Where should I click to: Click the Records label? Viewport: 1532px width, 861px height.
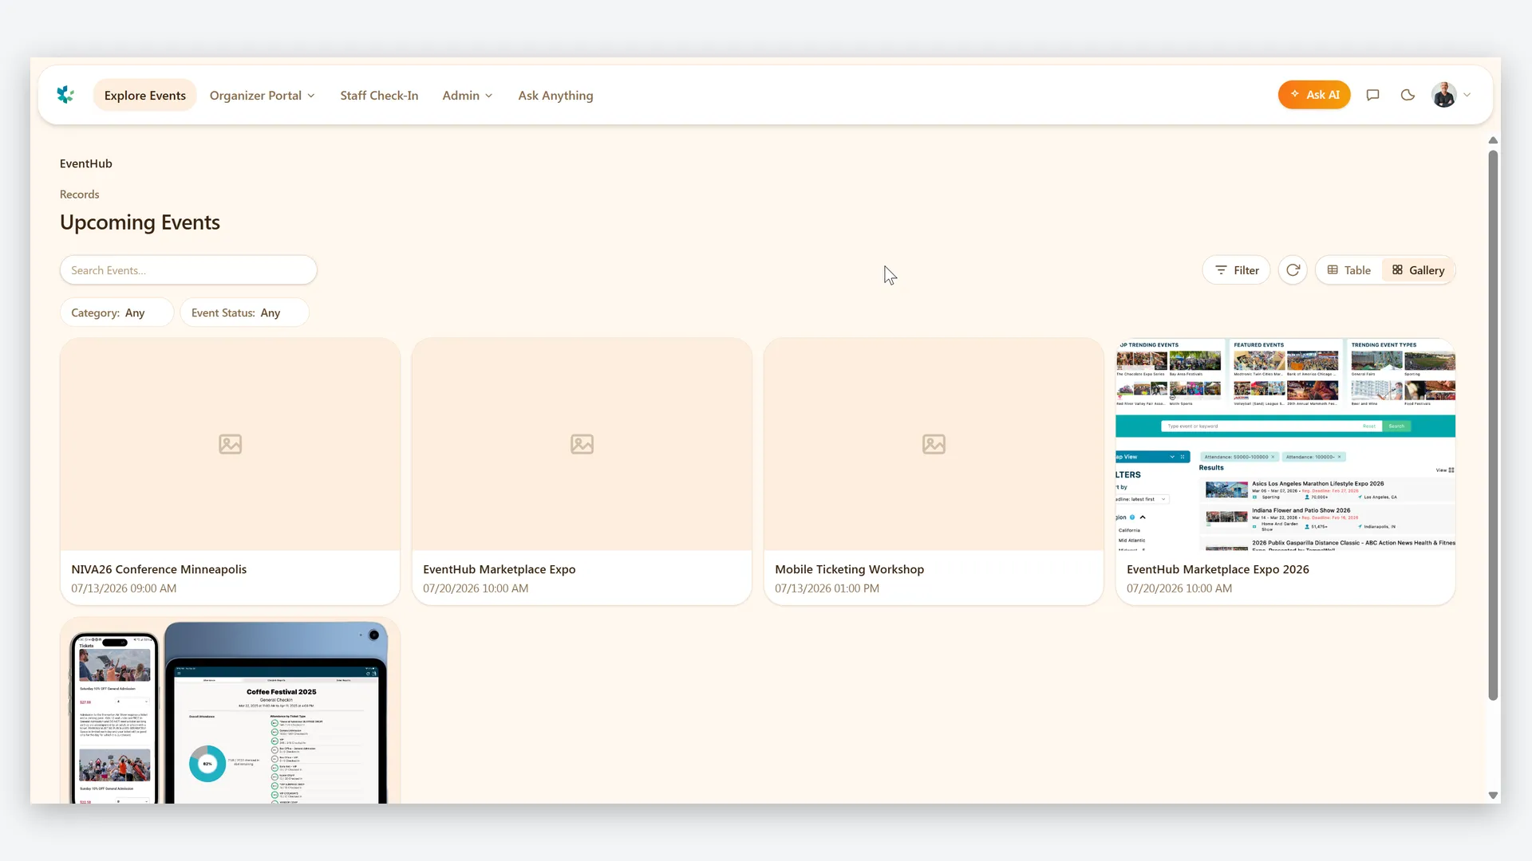point(79,195)
